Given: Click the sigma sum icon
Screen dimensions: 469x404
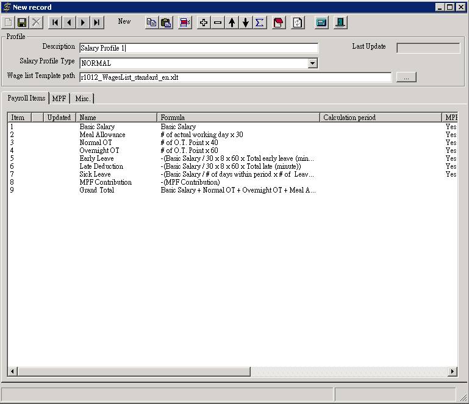Looking at the screenshot, I should (x=260, y=23).
